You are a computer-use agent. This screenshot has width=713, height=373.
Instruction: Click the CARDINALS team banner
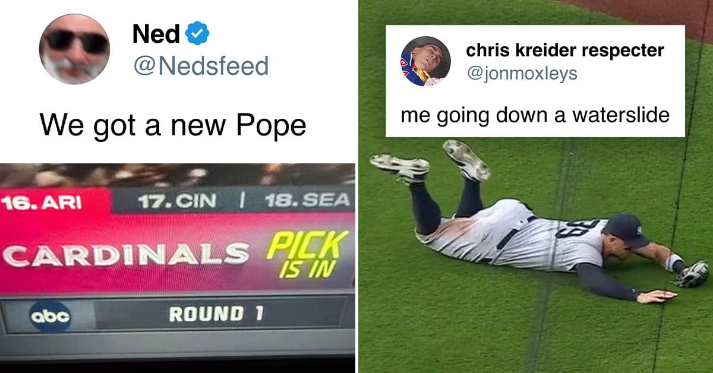pyautogui.click(x=126, y=254)
